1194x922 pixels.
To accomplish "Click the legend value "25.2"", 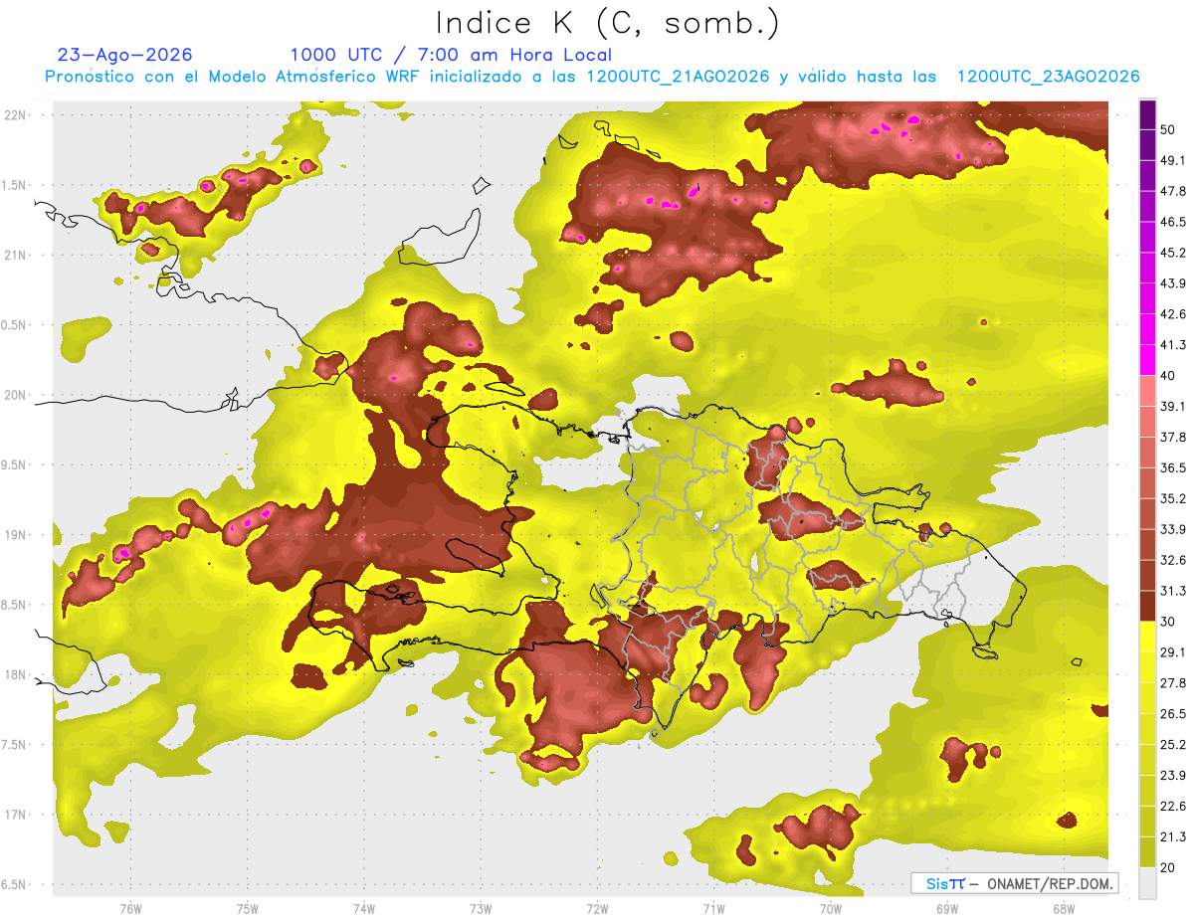I will coord(1173,745).
